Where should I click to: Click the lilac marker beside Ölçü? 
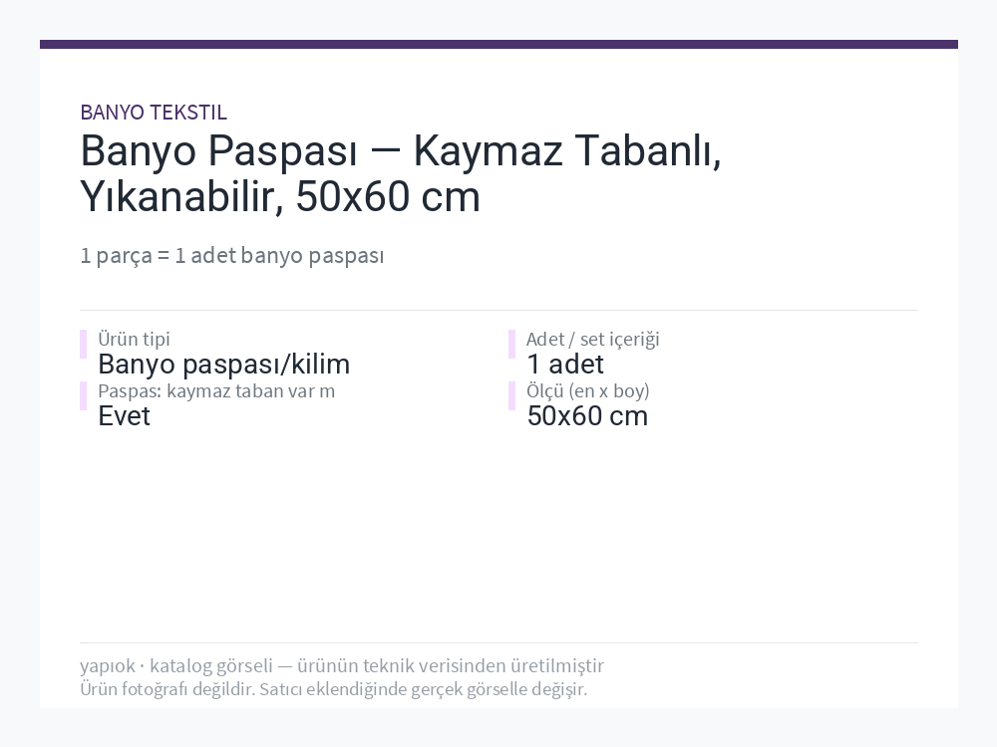(511, 395)
